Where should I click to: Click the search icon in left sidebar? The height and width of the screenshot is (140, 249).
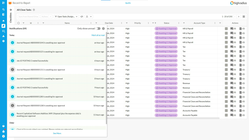[x=3, y=10]
